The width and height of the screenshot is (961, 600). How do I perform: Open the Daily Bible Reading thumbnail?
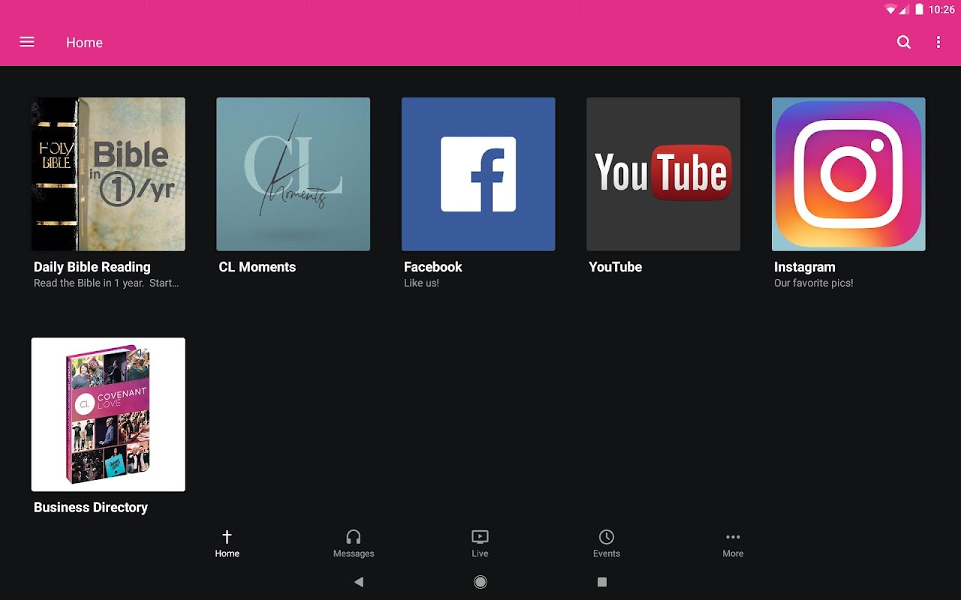click(x=108, y=174)
